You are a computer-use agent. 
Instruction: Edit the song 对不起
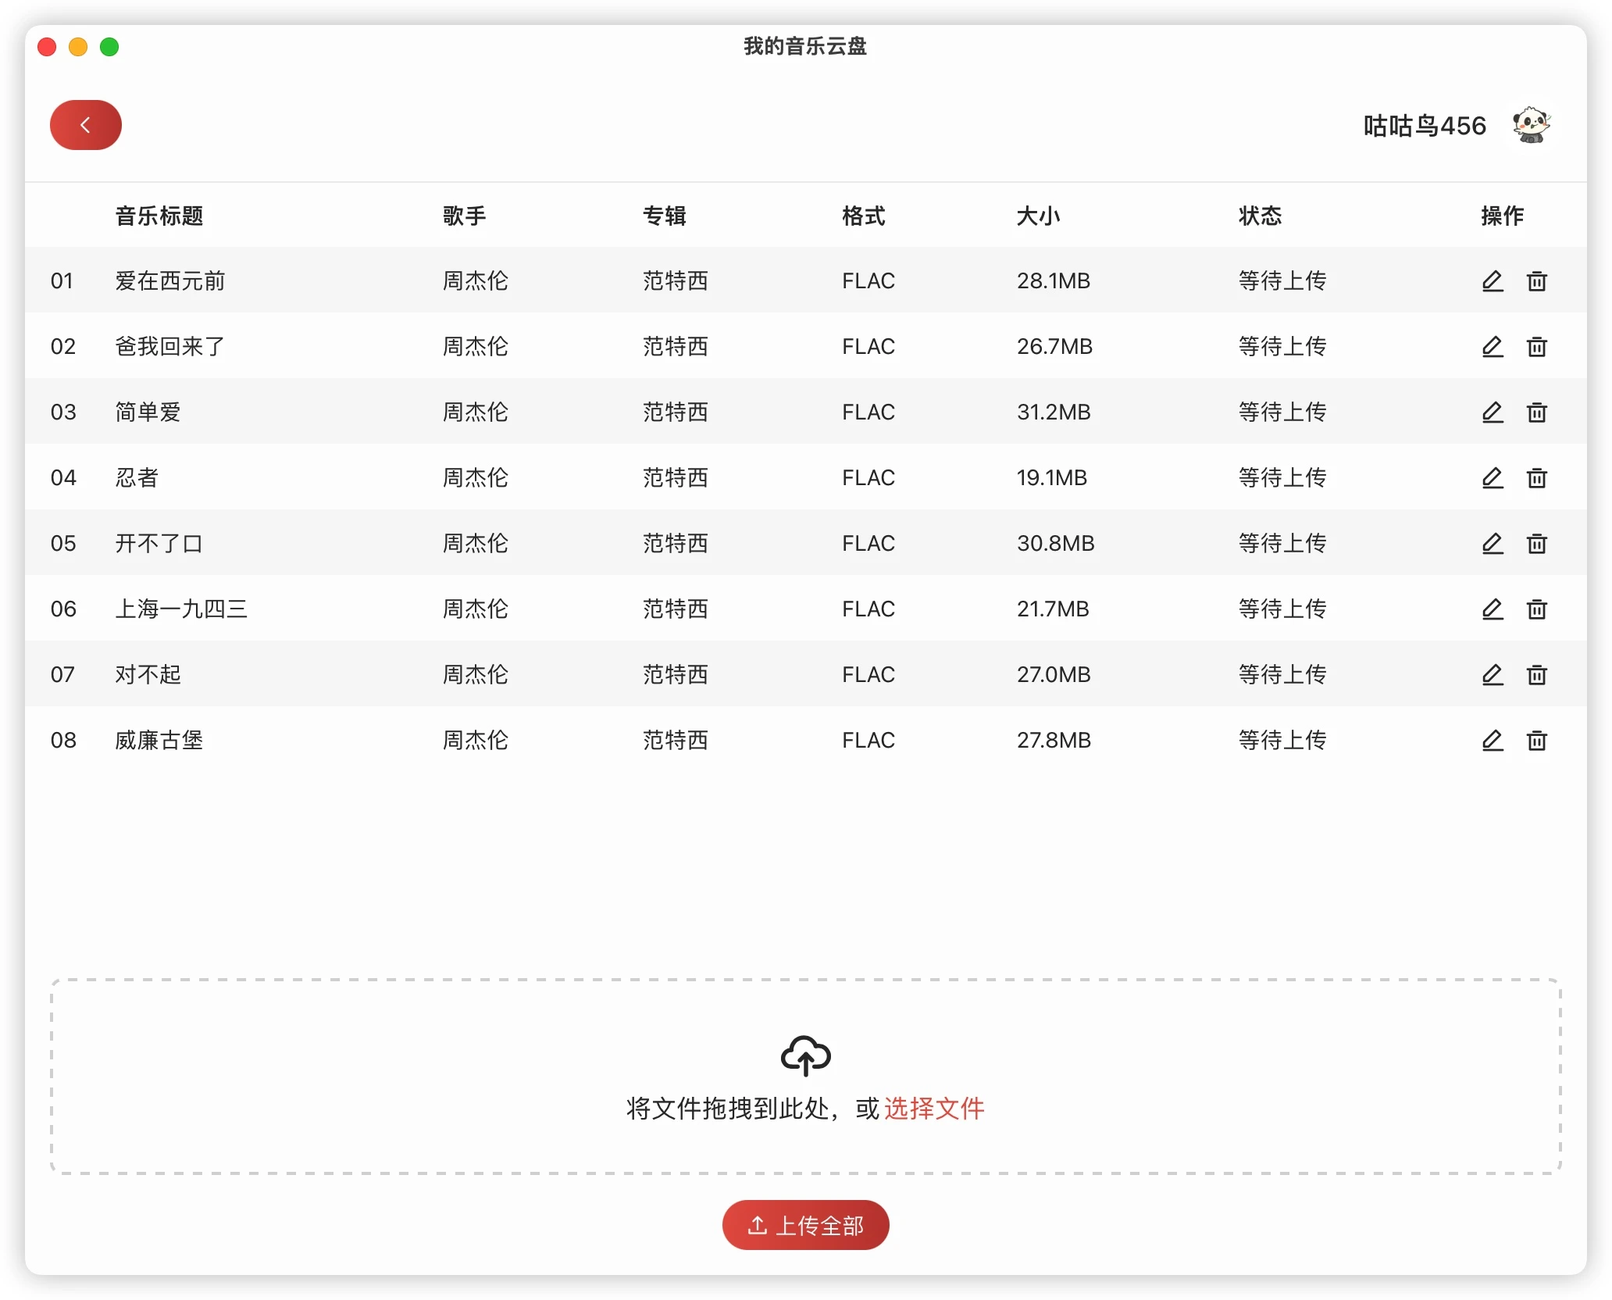[x=1493, y=674]
